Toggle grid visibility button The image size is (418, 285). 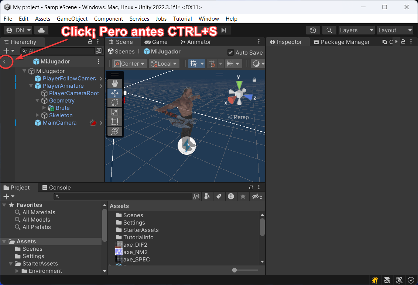click(x=193, y=63)
